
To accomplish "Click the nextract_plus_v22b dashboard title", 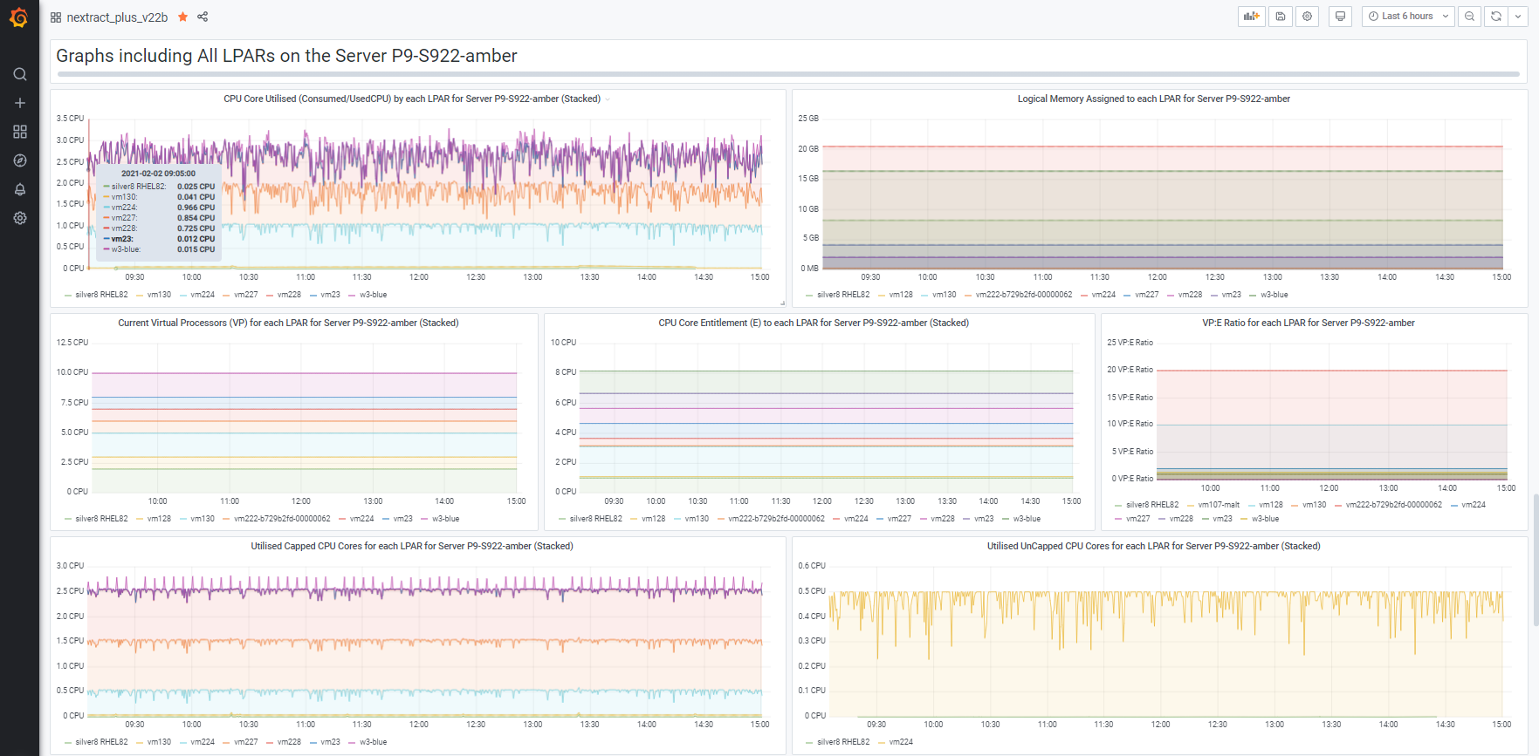I will pyautogui.click(x=117, y=17).
